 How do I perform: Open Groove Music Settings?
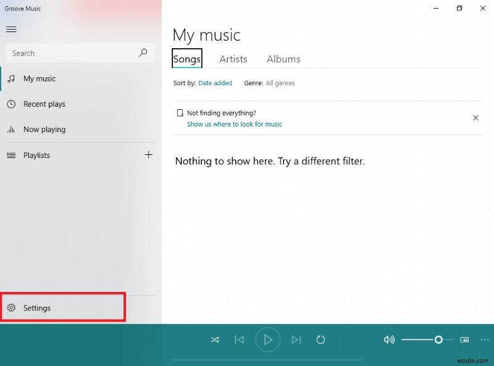pos(37,308)
